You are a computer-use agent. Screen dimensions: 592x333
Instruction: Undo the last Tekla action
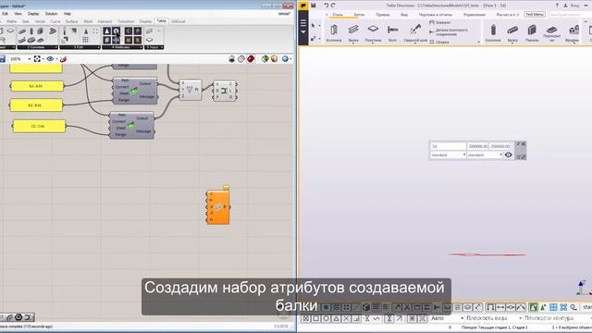click(x=327, y=6)
